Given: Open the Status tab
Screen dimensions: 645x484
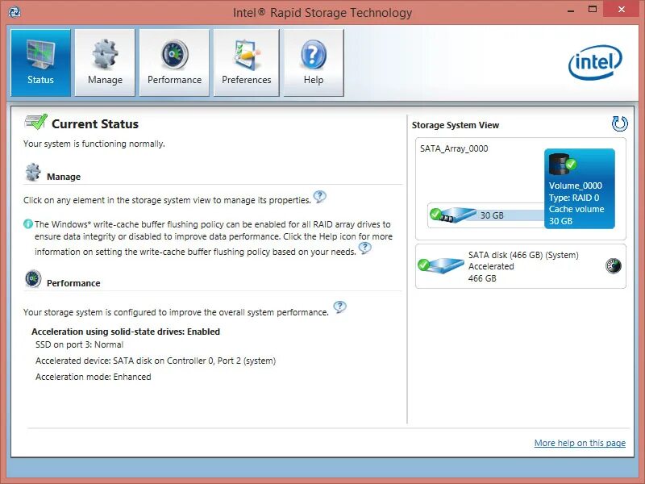Looking at the screenshot, I should pyautogui.click(x=40, y=63).
